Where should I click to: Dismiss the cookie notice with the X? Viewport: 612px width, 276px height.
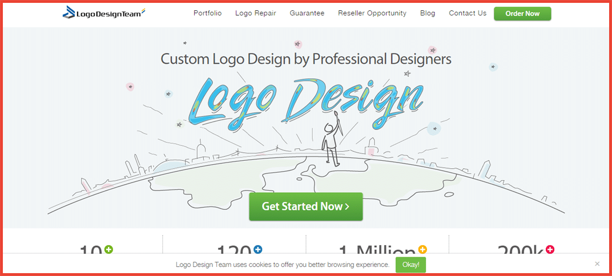[x=597, y=264]
